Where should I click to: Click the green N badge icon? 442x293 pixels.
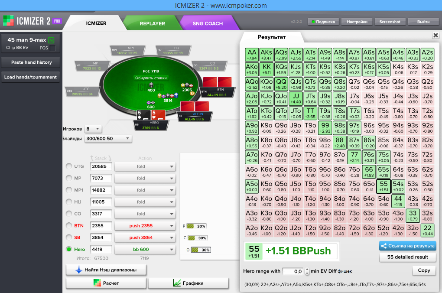pos(51,40)
